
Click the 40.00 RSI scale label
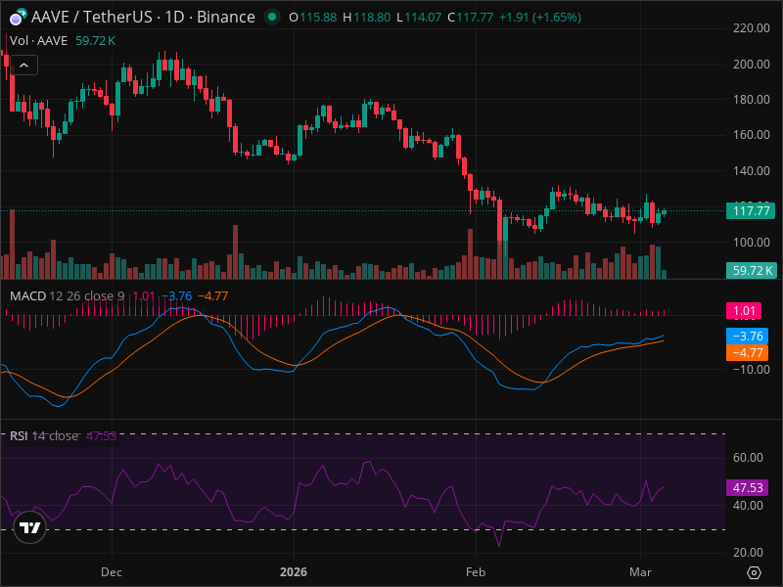point(748,505)
